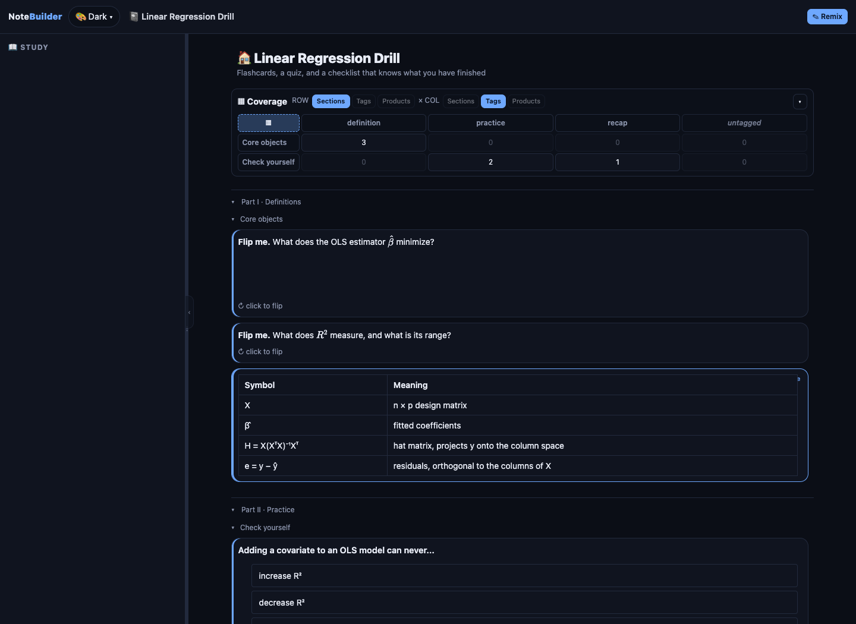This screenshot has width=856, height=624.
Task: Collapse the Part I · Definitions section
Action: pos(233,202)
